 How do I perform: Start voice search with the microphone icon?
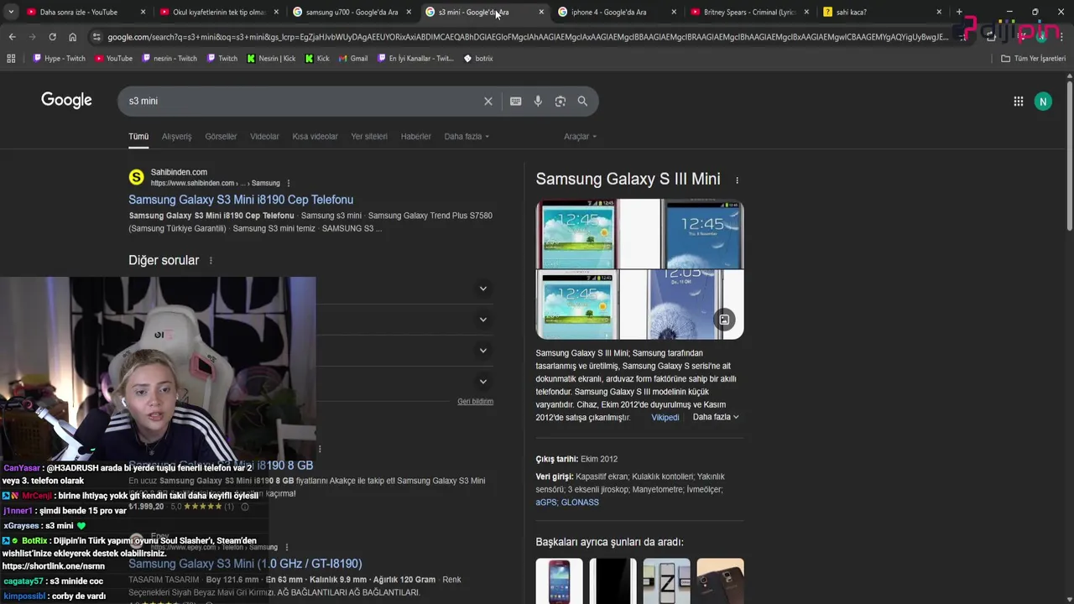click(x=538, y=102)
